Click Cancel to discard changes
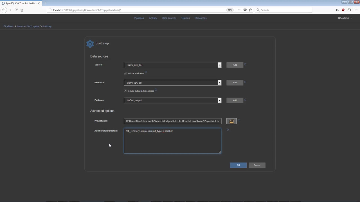This screenshot has width=360, height=202. pyautogui.click(x=257, y=165)
